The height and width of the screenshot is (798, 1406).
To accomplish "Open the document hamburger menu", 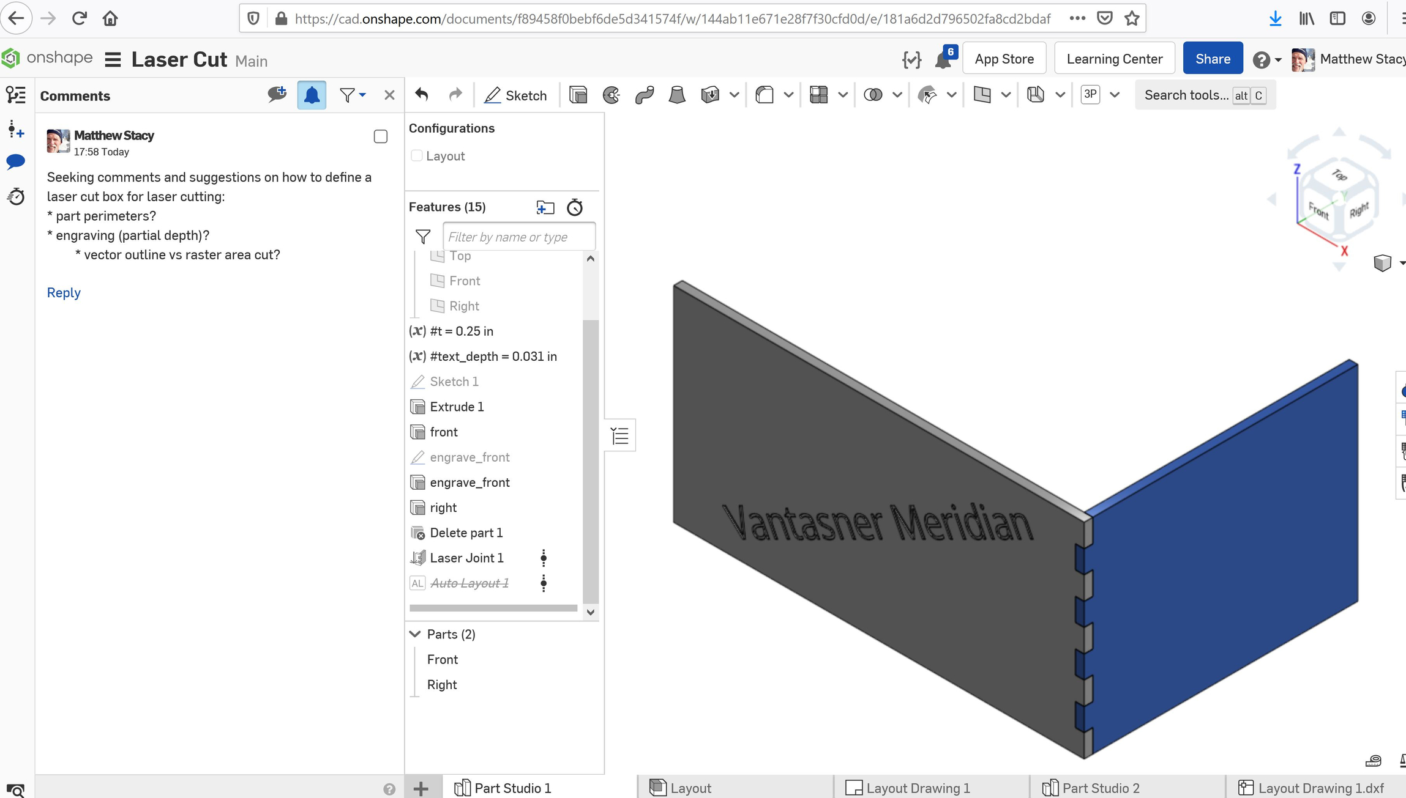I will point(113,59).
